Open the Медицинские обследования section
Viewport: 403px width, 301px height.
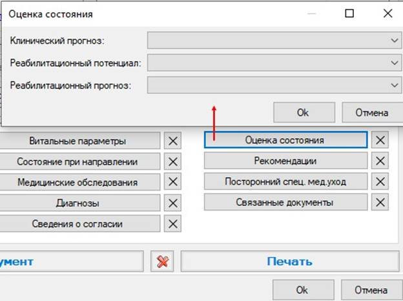[x=79, y=182]
